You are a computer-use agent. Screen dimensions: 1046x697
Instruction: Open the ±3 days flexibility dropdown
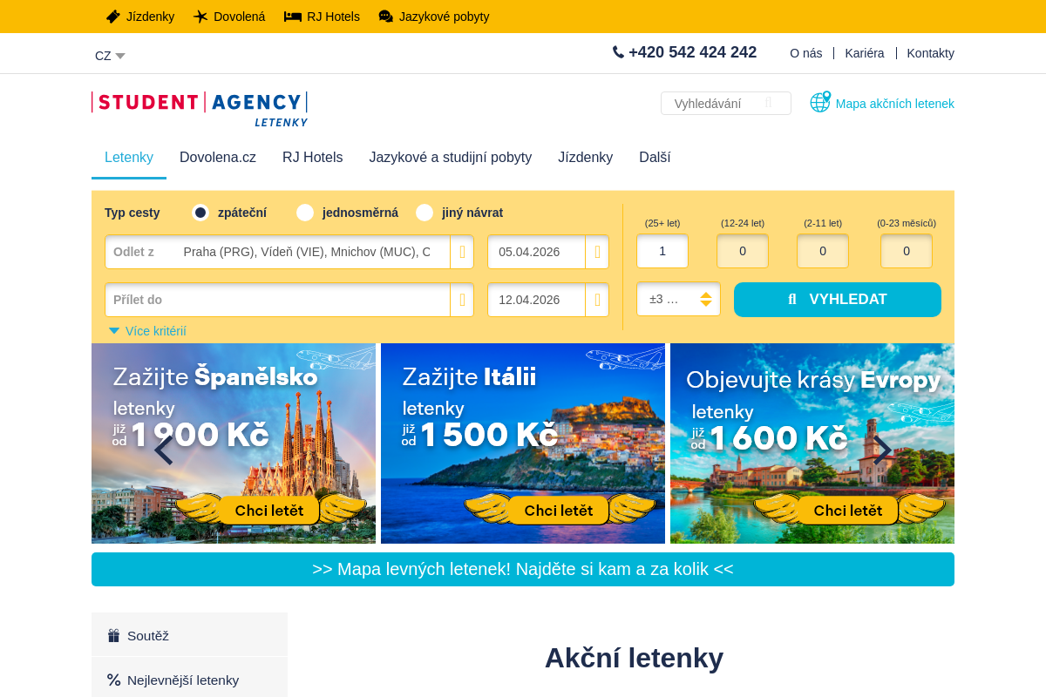click(x=678, y=299)
